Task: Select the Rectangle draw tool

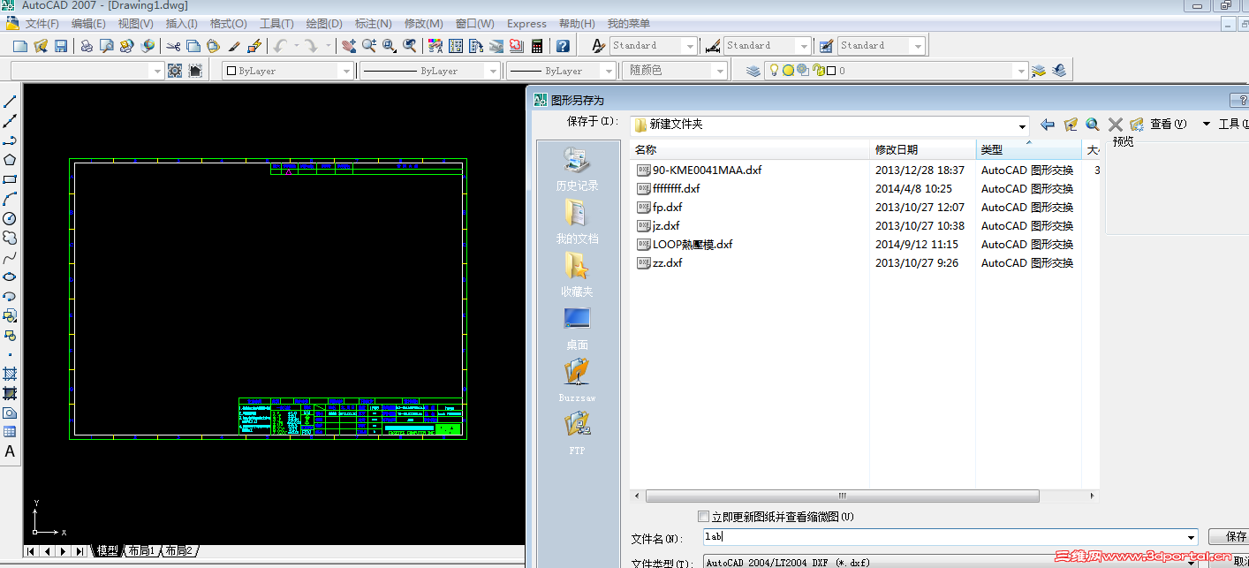Action: [x=10, y=179]
